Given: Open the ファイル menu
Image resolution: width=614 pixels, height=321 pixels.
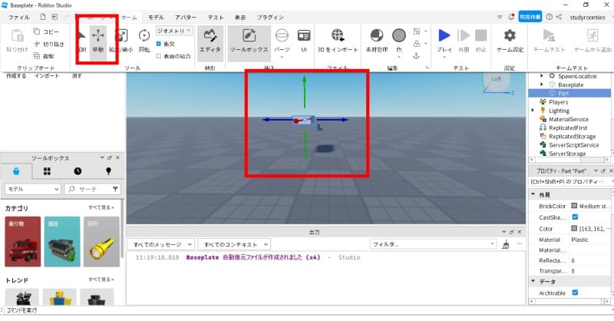Looking at the screenshot, I should pos(18,17).
